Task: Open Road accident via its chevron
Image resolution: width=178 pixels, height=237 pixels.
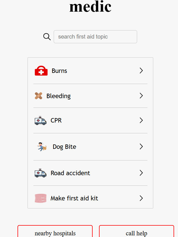Action: [x=141, y=173]
